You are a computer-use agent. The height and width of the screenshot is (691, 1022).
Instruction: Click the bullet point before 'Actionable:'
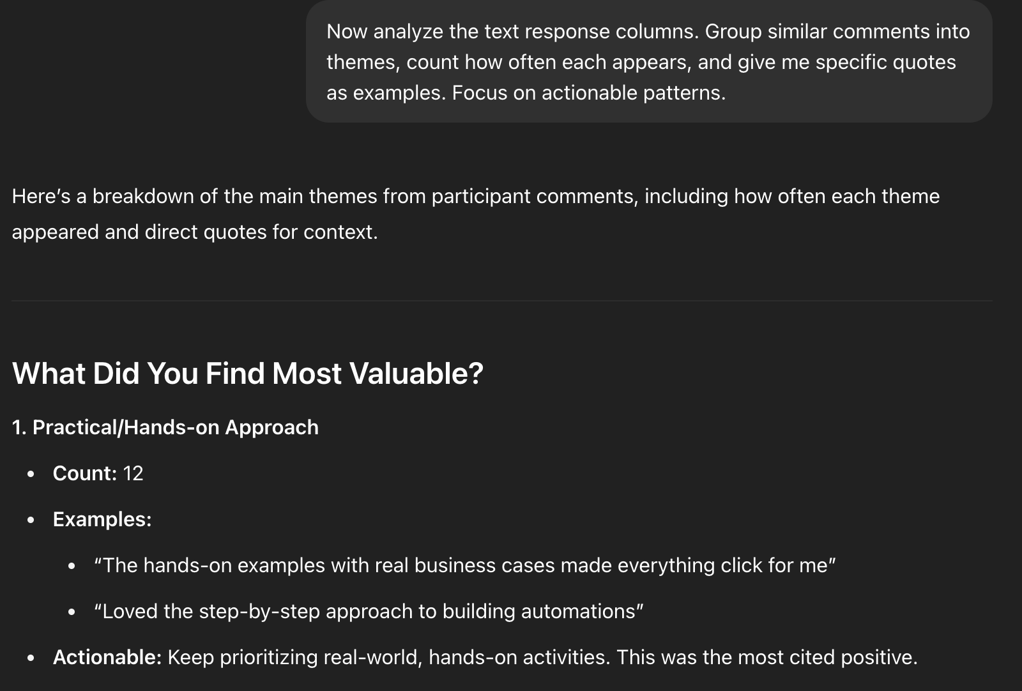(31, 658)
